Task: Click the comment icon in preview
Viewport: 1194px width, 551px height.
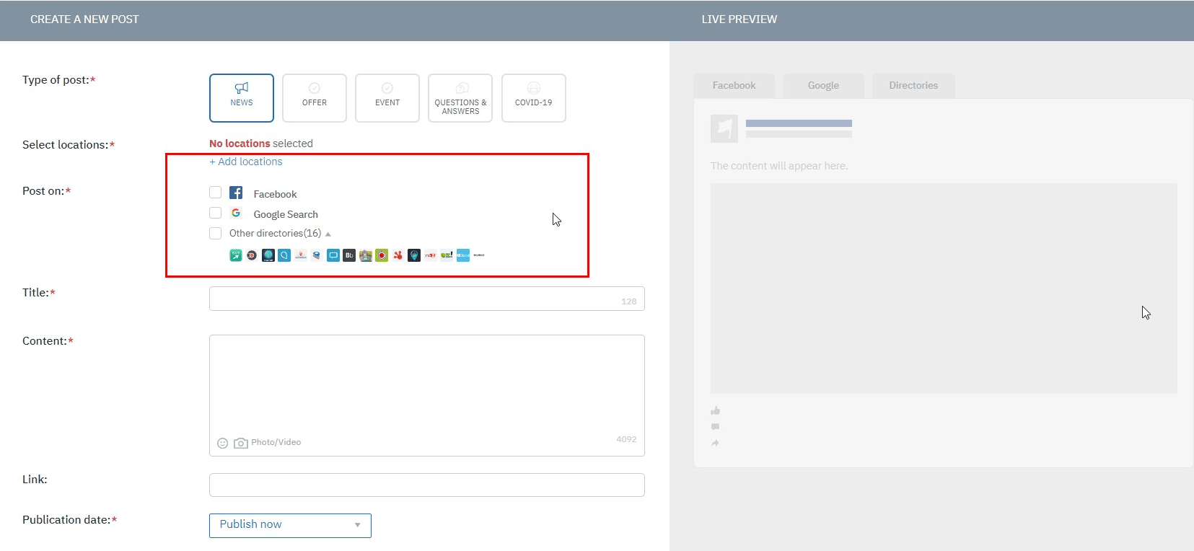Action: (715, 427)
